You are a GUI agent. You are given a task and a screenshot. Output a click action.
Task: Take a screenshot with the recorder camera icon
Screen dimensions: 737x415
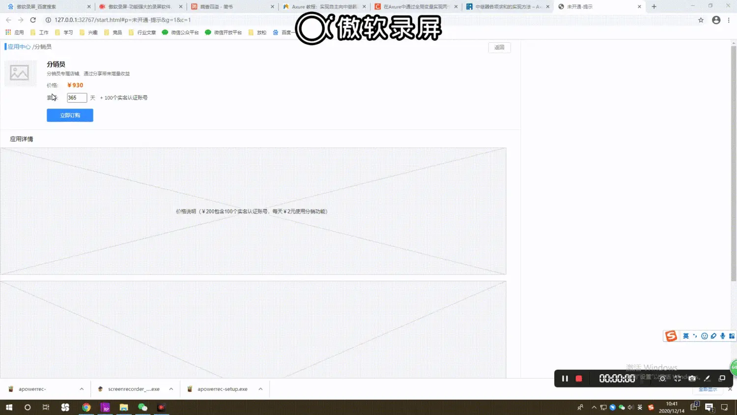692,379
